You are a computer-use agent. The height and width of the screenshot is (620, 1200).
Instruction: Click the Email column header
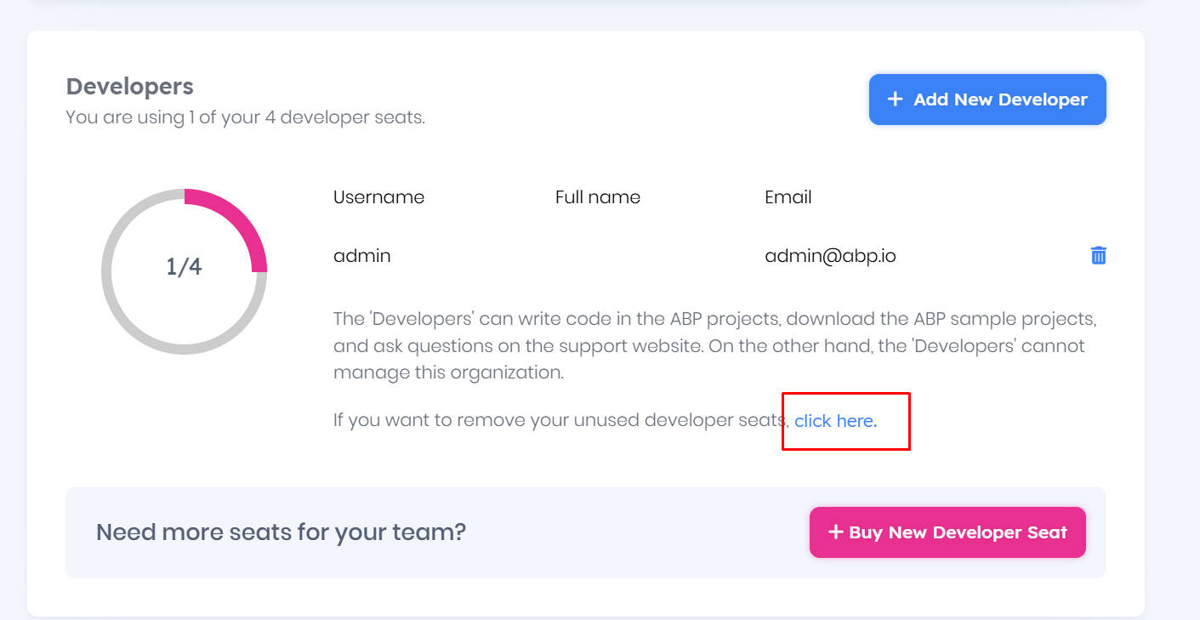pyautogui.click(x=788, y=197)
